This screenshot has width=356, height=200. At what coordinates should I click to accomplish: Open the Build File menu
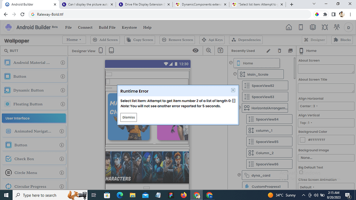[107, 27]
